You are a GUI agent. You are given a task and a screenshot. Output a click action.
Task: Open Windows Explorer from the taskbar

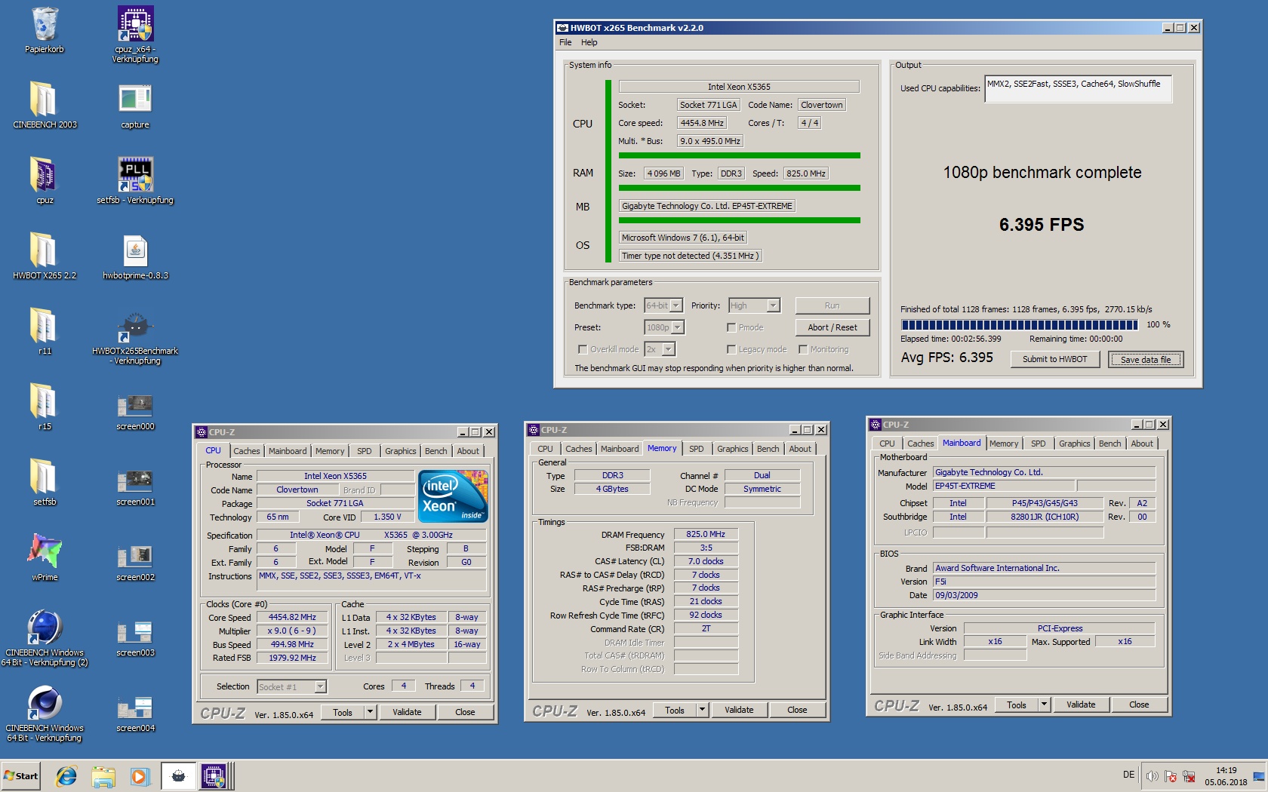pyautogui.click(x=103, y=776)
